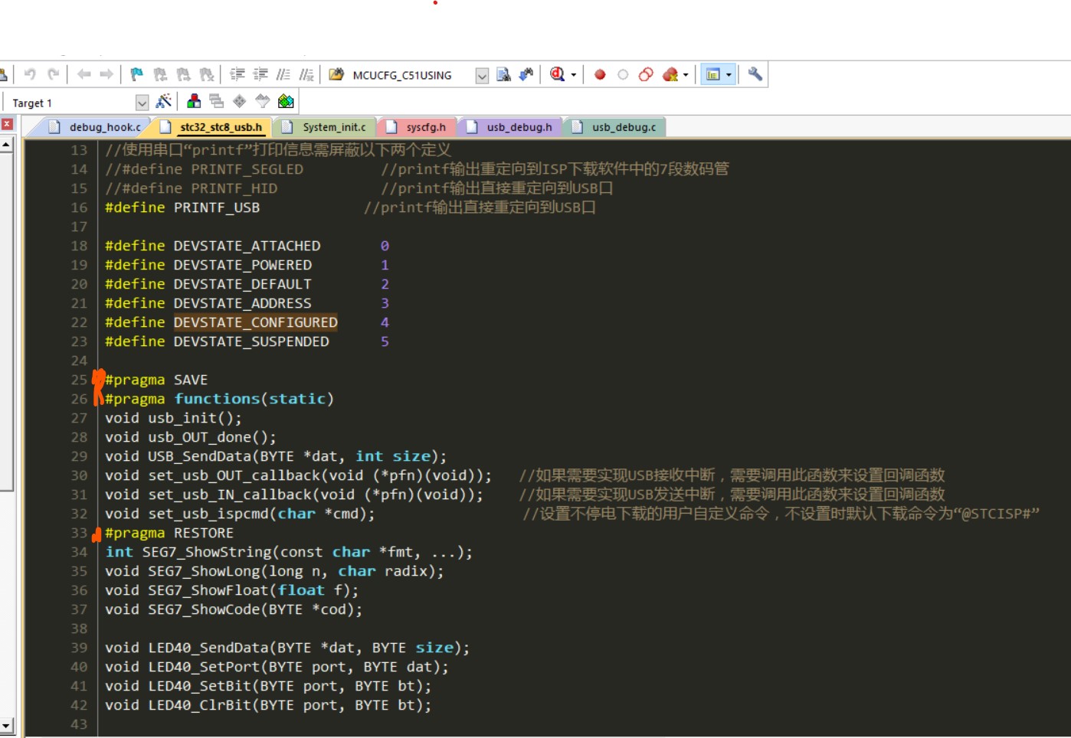This screenshot has width=1071, height=738.
Task: Open the kill breakpoints dropdown arrow
Action: (686, 75)
